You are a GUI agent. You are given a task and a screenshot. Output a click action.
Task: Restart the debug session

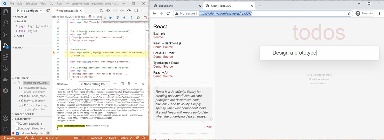click(138, 18)
